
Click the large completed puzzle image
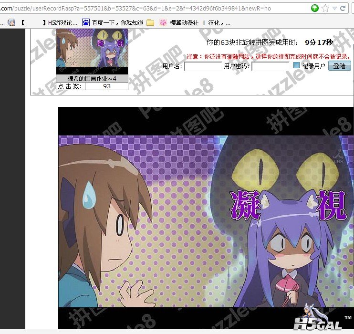206,218
